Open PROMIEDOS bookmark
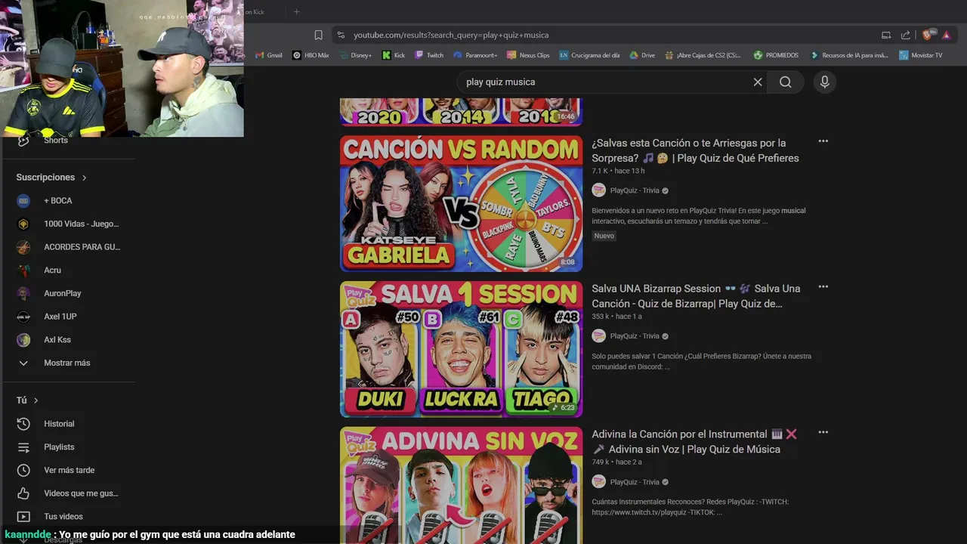Image resolution: width=967 pixels, height=544 pixels. 776,55
